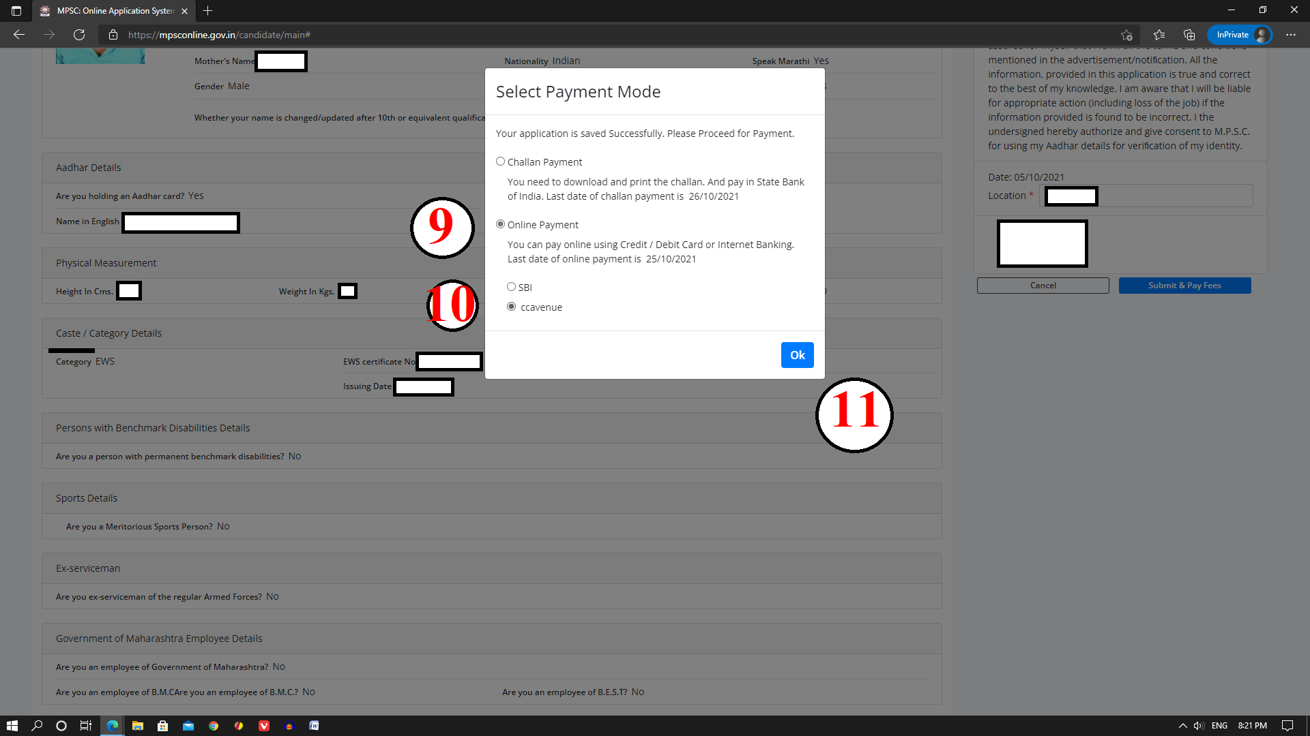The height and width of the screenshot is (736, 1310).
Task: Open Edge settings and more menu
Action: pos(1291,35)
